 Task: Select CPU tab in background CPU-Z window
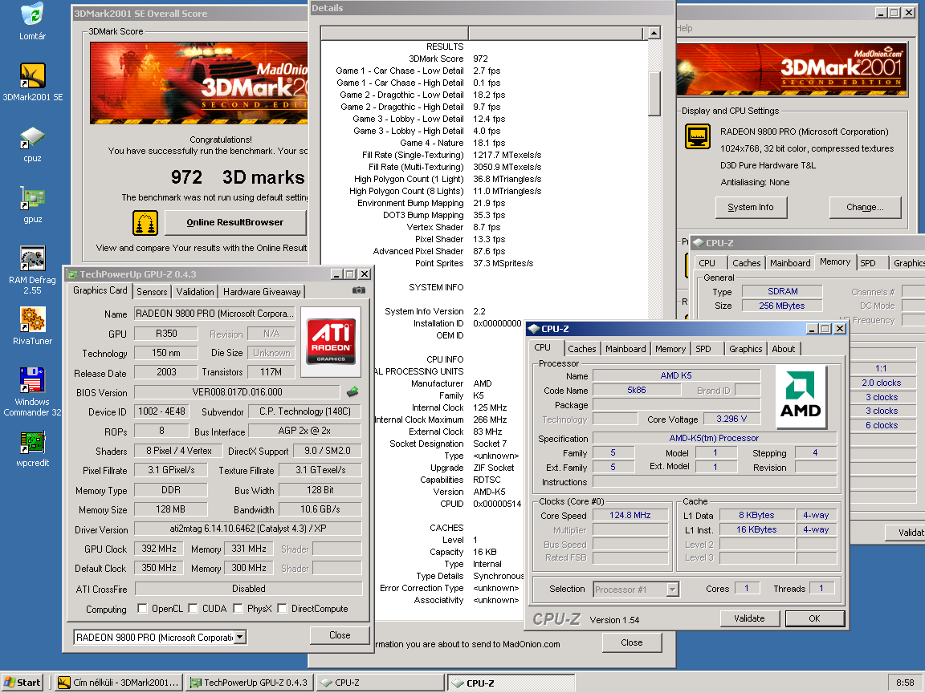click(x=707, y=263)
